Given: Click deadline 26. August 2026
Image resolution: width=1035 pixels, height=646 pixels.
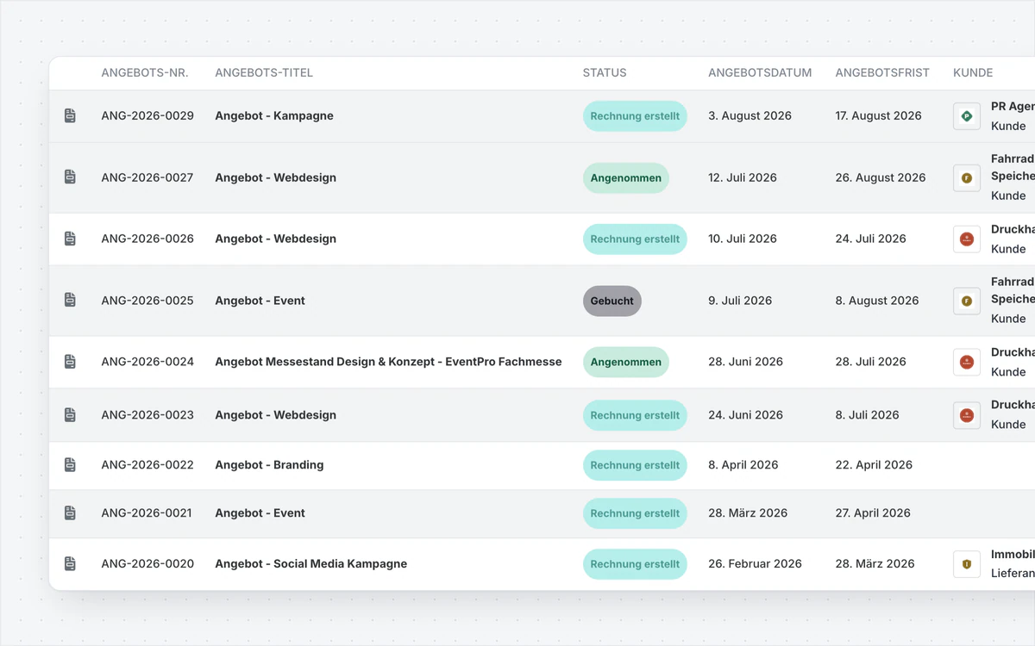Looking at the screenshot, I should pos(881,177).
